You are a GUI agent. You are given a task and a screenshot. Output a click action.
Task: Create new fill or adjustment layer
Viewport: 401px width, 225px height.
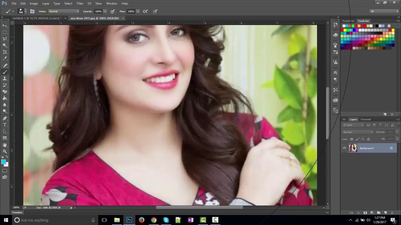[372, 213]
